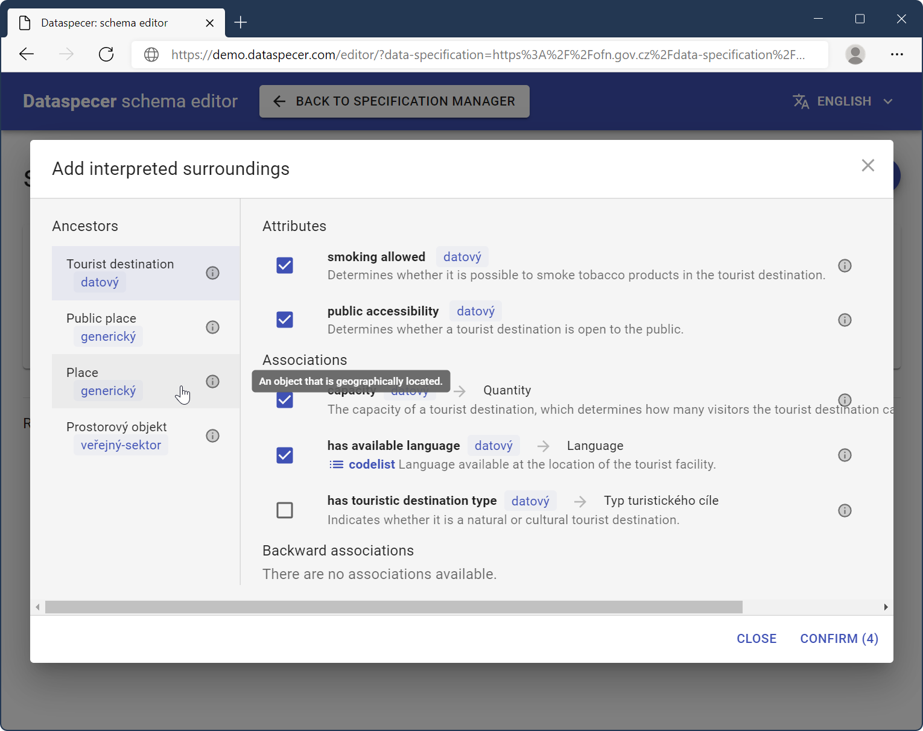923x731 pixels.
Task: Click info icon next to Tourist destination
Action: pos(212,273)
